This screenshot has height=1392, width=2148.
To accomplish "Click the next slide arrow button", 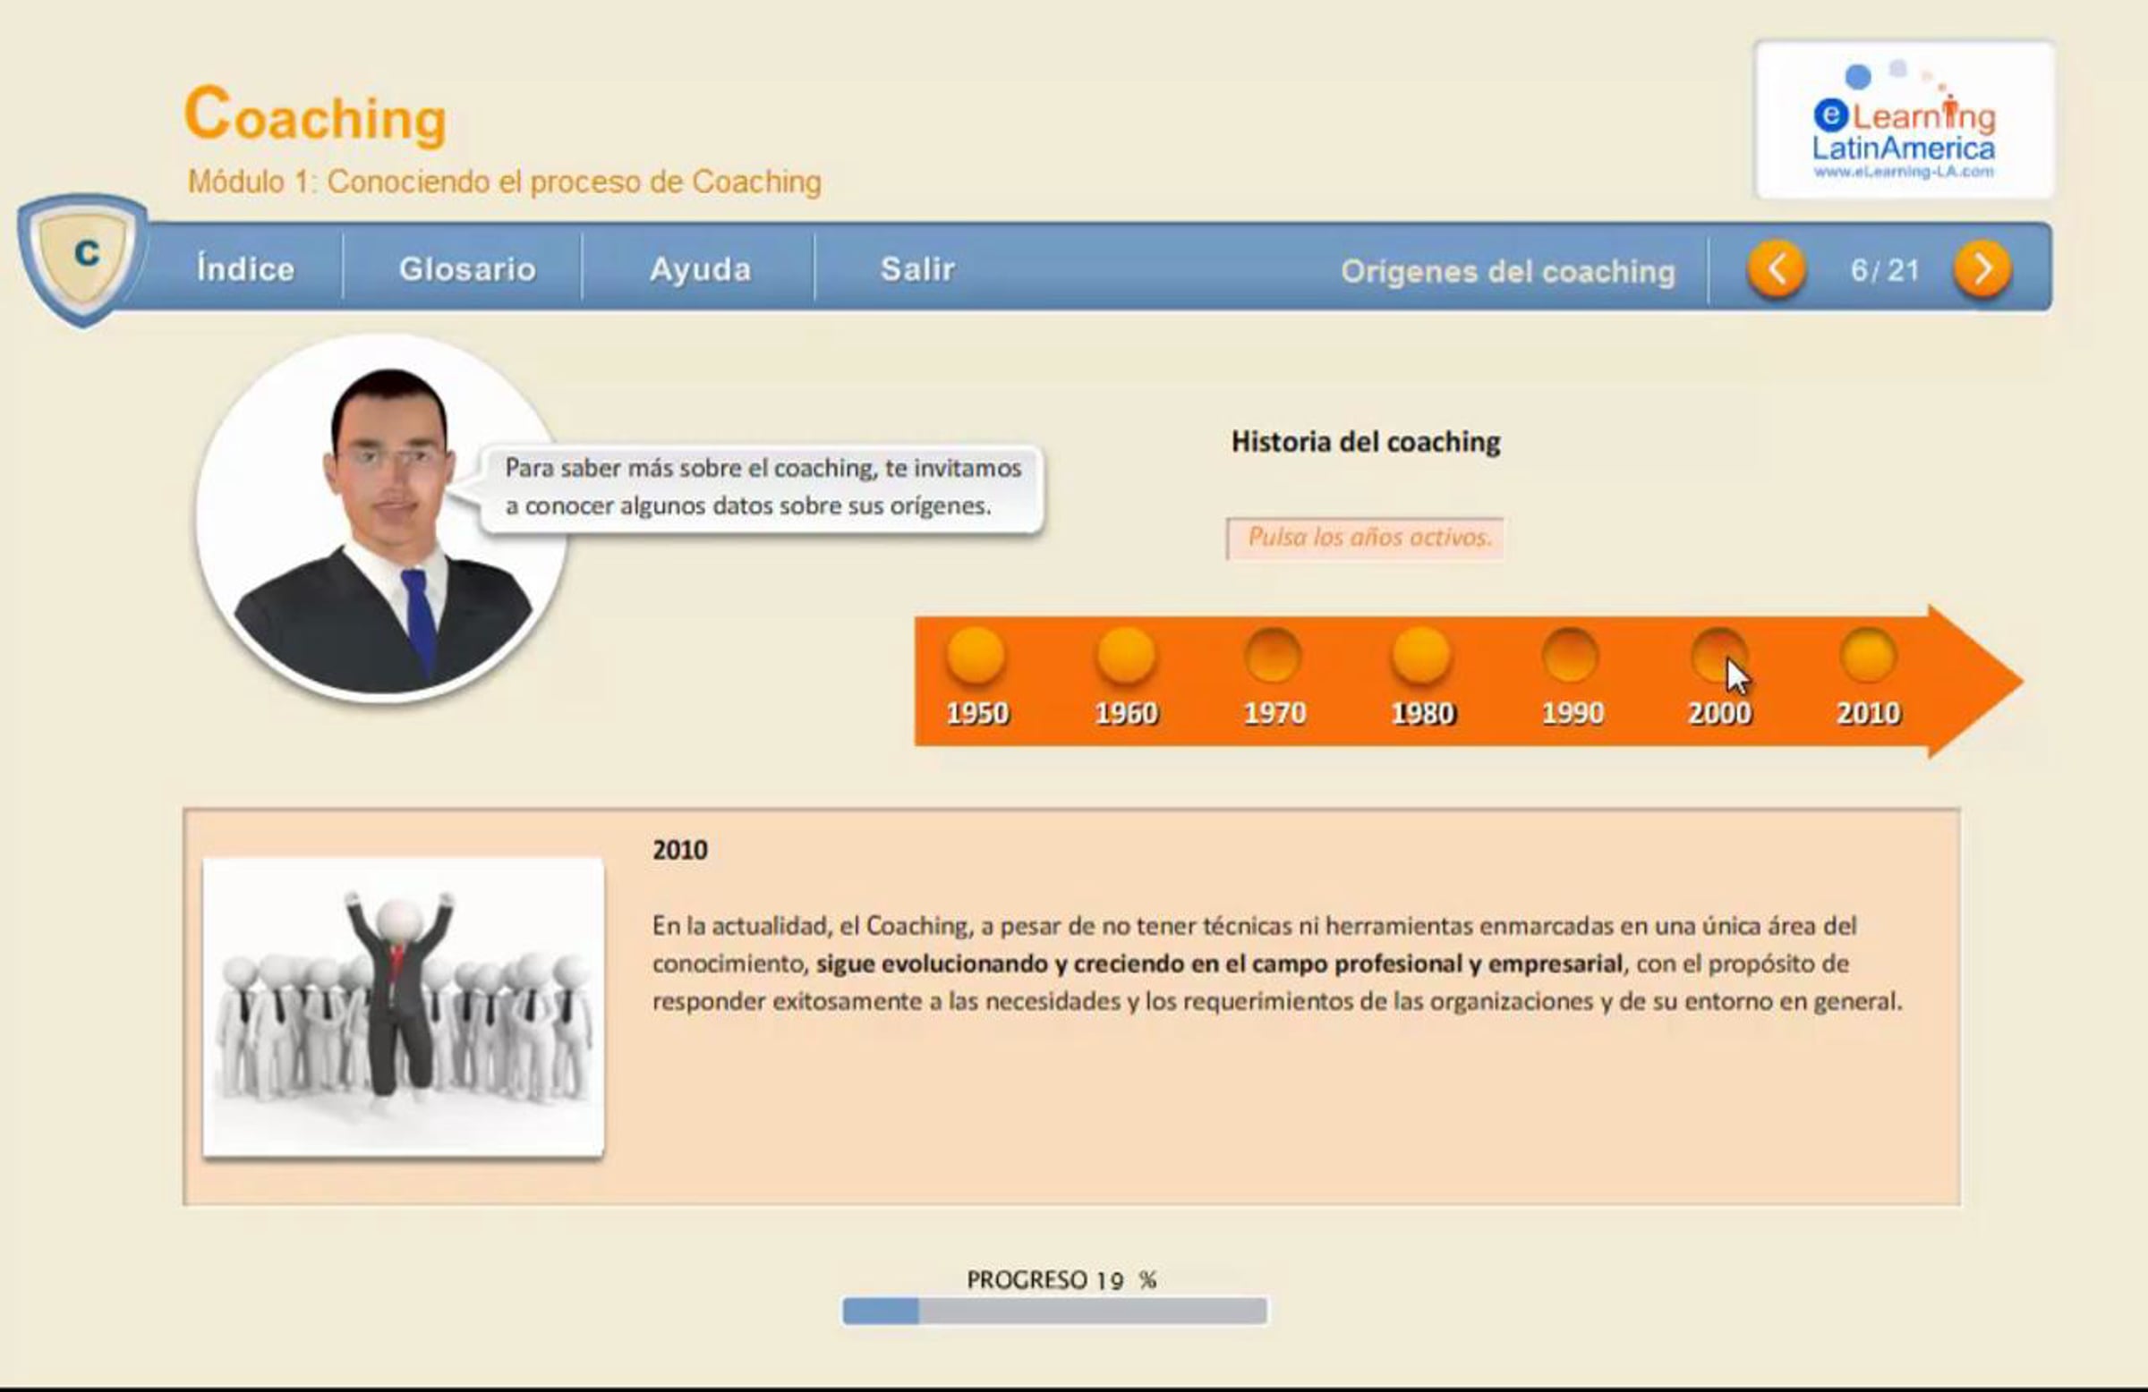I will coord(1982,269).
